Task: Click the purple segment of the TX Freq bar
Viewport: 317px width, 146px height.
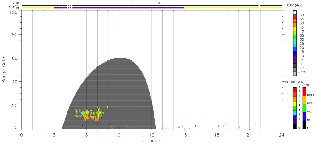Action: pos(119,8)
